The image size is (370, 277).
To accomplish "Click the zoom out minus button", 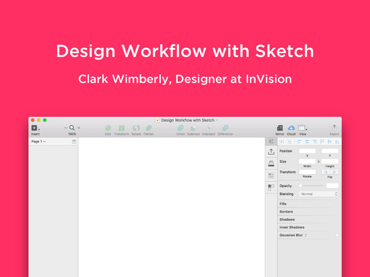I will point(65,128).
